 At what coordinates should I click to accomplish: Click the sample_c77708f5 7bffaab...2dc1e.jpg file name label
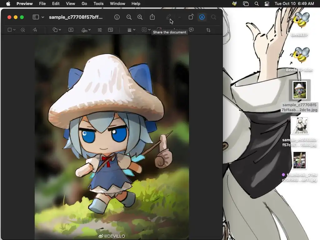coord(299,107)
